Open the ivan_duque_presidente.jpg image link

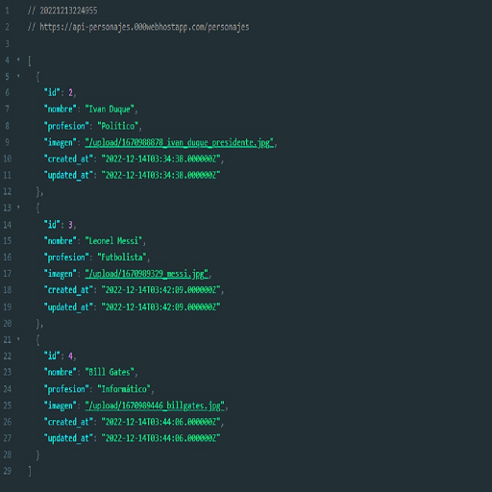[179, 142]
